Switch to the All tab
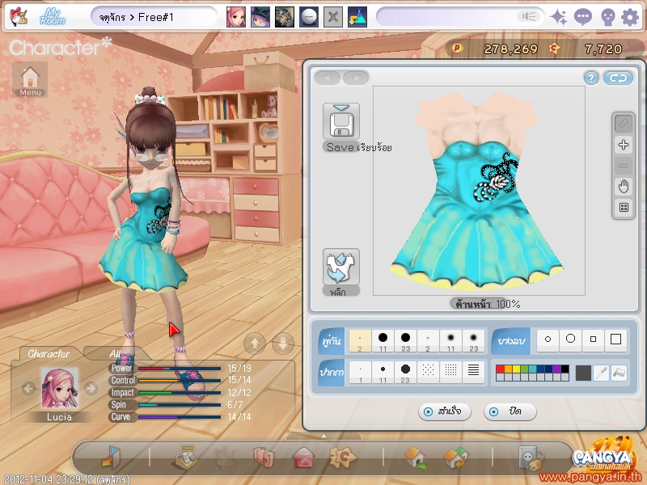647x485 pixels. [x=116, y=354]
